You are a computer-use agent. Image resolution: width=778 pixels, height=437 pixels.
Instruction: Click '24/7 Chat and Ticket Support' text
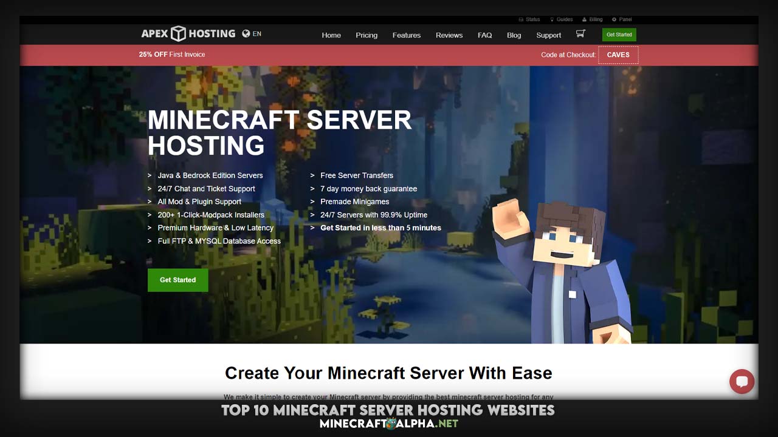(x=207, y=189)
